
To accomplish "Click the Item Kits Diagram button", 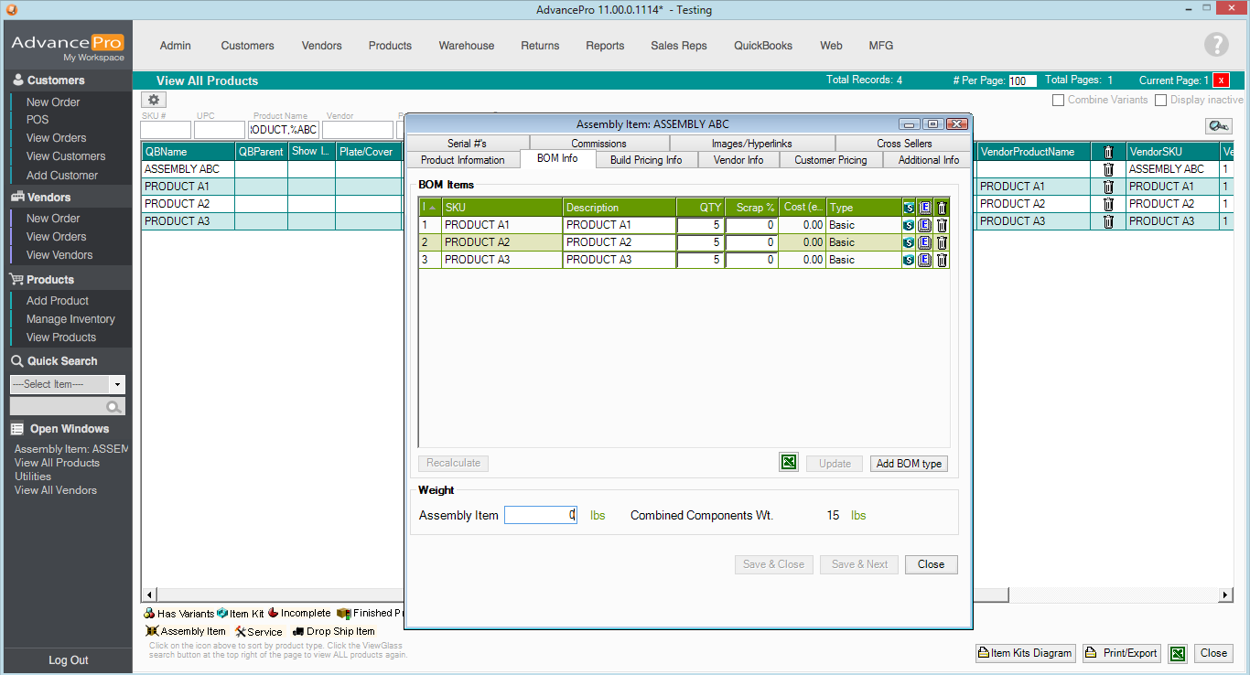I will (x=1025, y=653).
